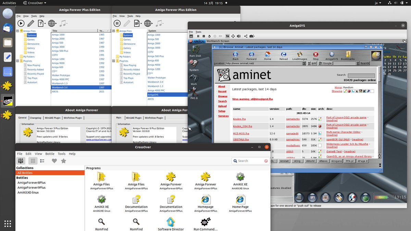
Task: Select Workbench 3.X row in left list
Action: pyautogui.click(x=81, y=87)
